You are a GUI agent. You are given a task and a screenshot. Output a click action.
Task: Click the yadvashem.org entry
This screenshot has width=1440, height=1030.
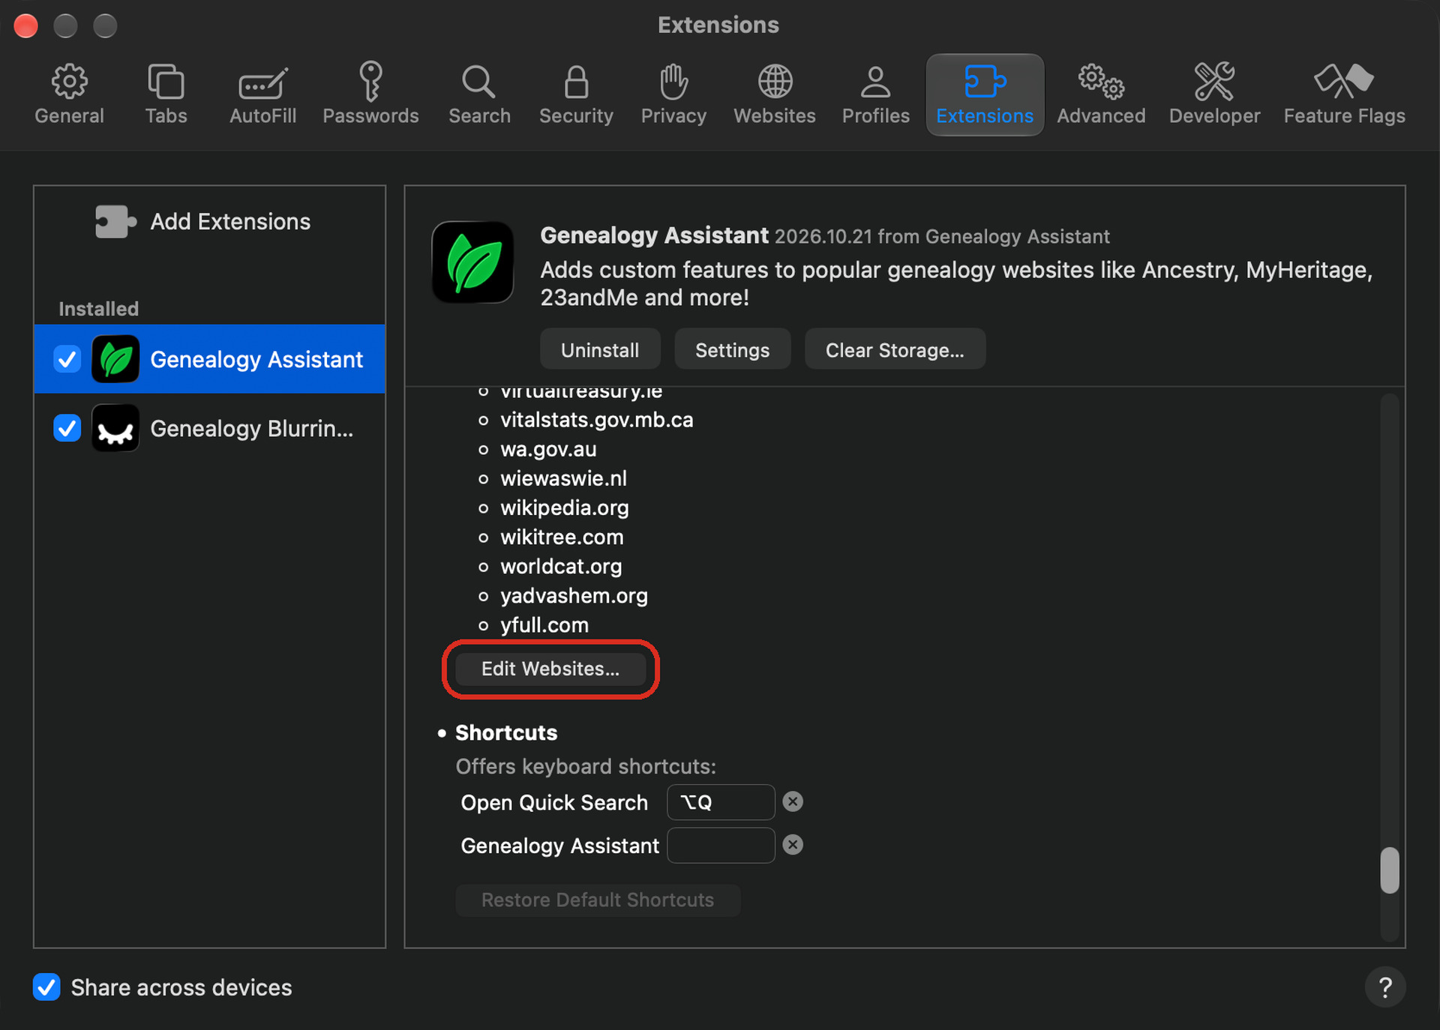pos(574,596)
